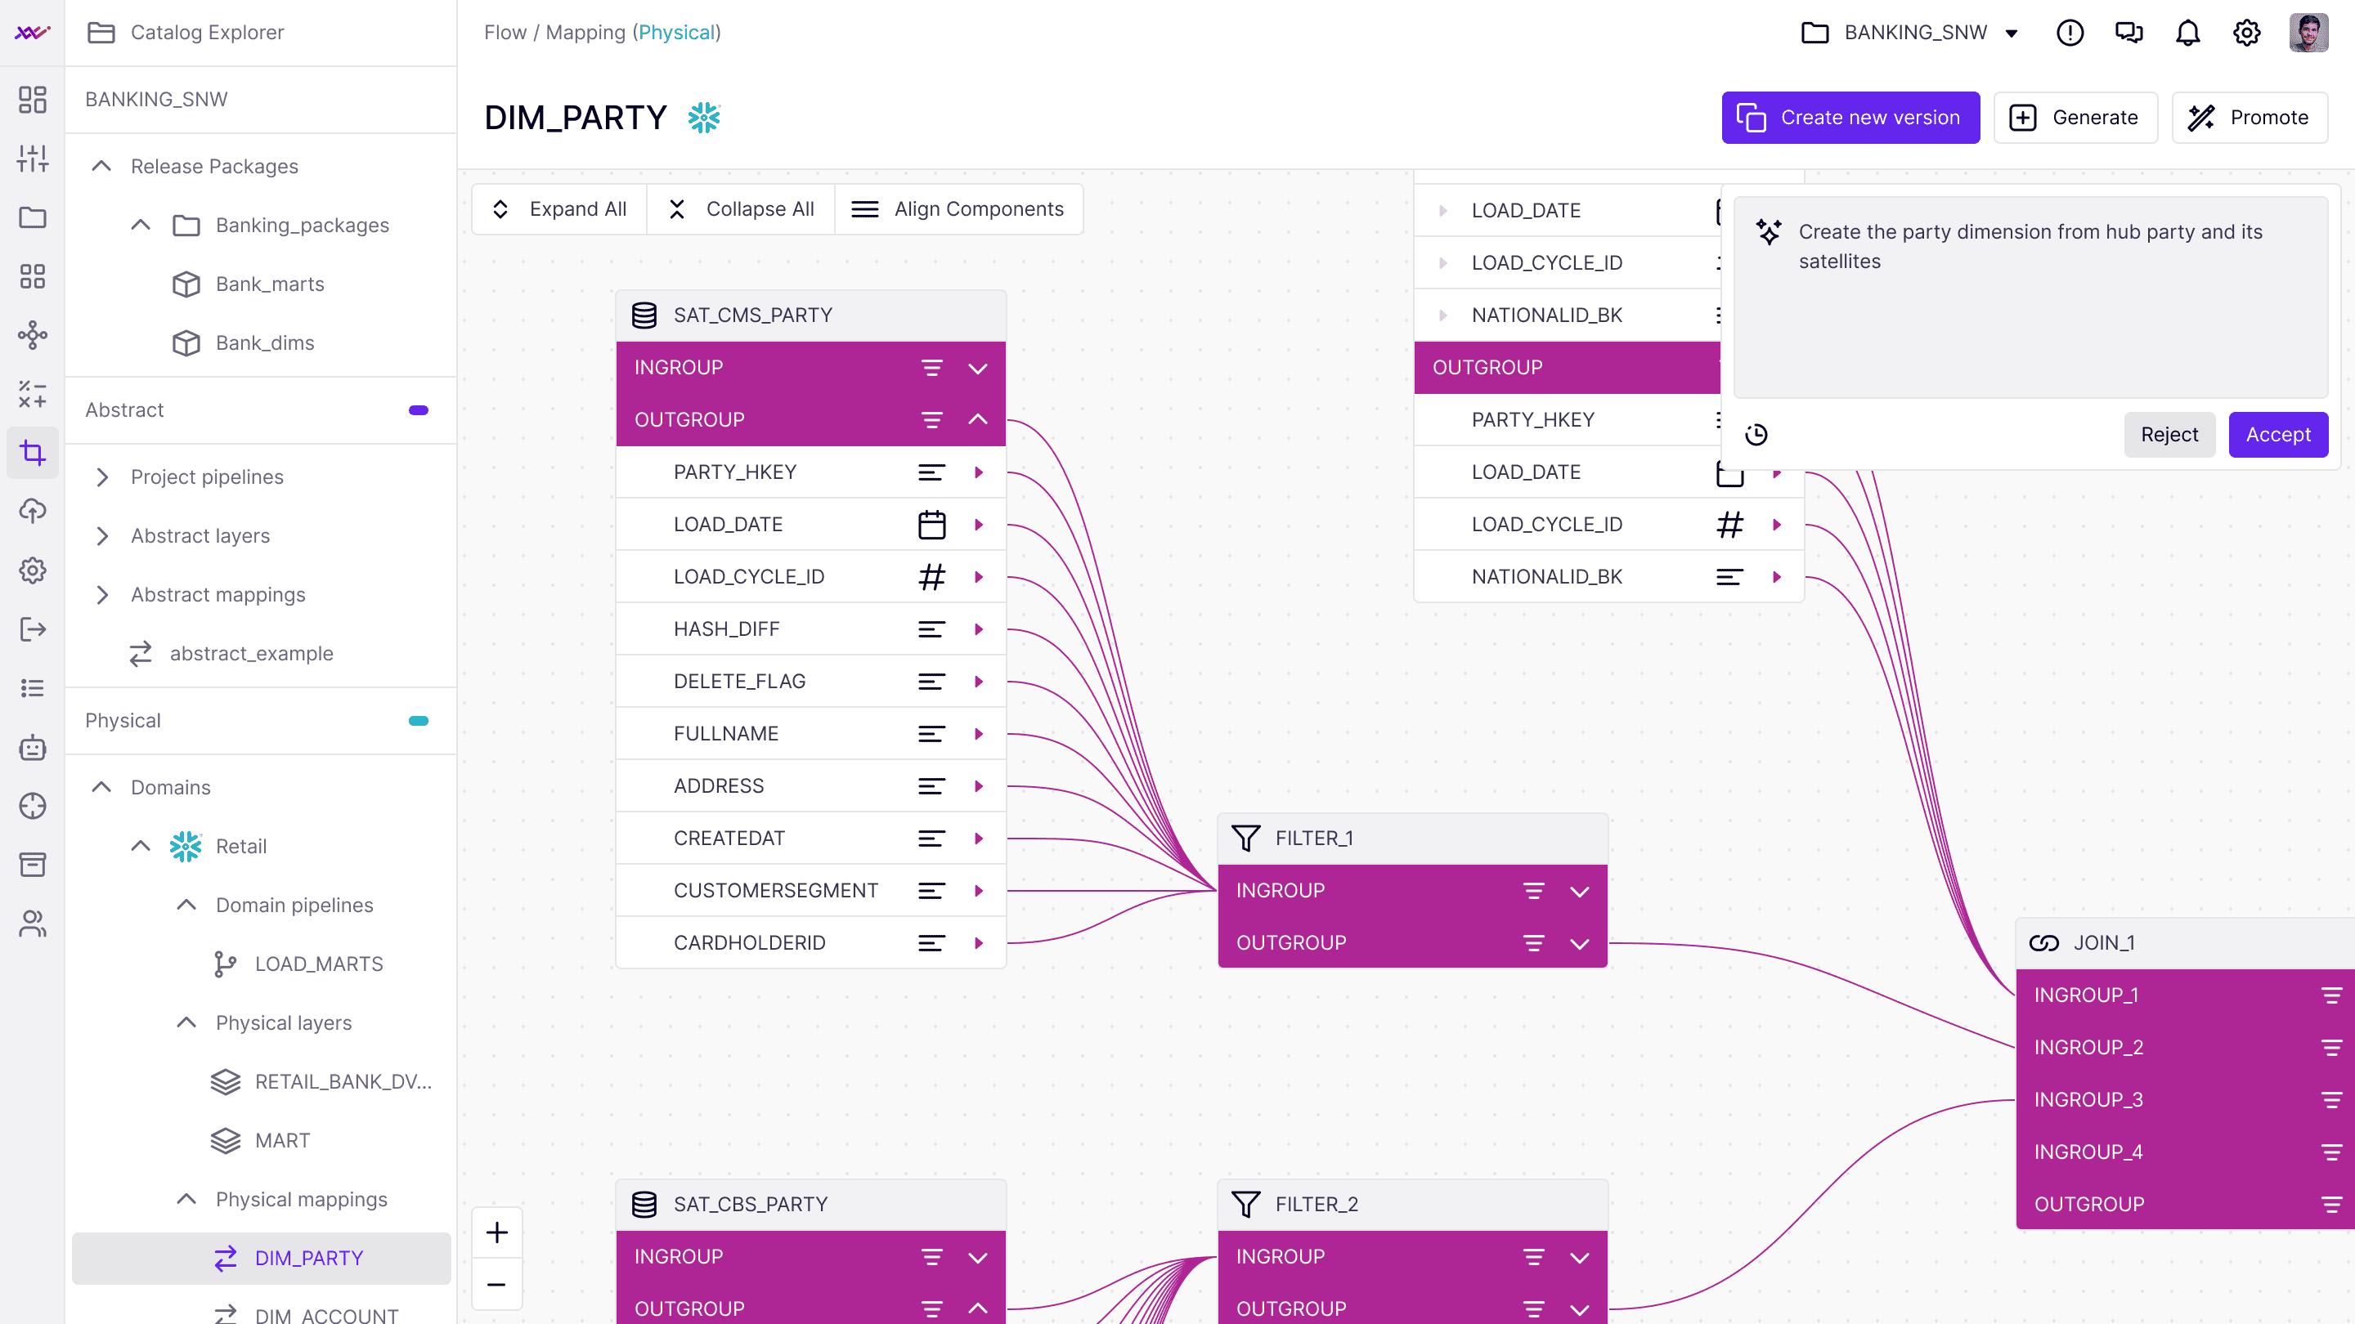Select the Bank_marts package item
This screenshot has width=2355, height=1324.
pyautogui.click(x=270, y=284)
